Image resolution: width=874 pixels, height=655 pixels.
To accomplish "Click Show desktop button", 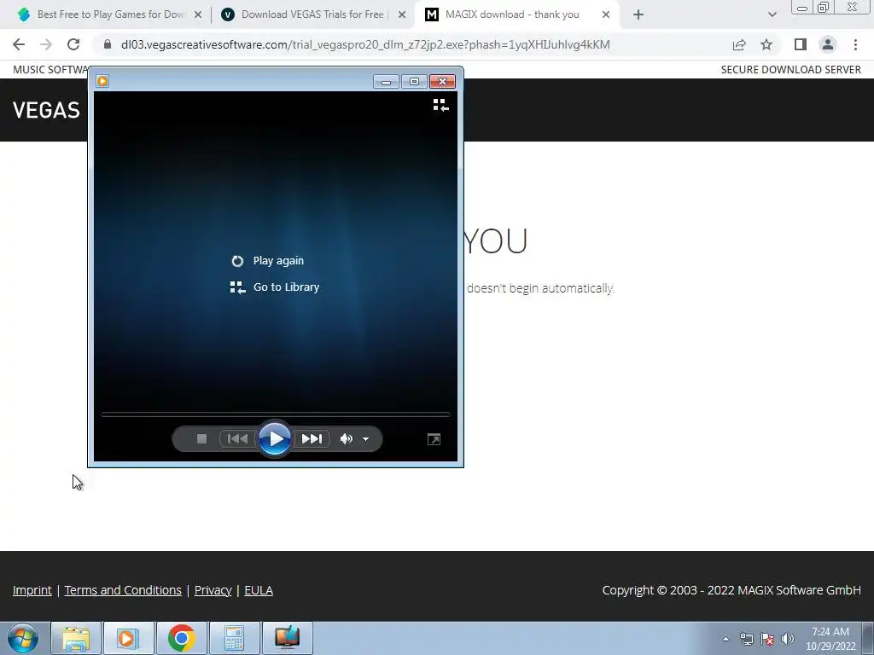I will click(867, 638).
